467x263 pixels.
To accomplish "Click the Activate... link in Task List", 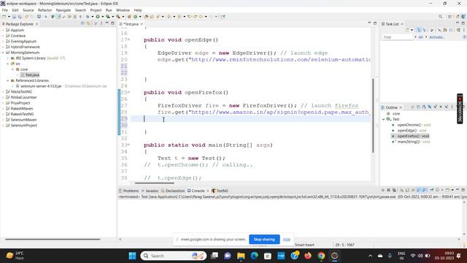I will coord(437,37).
